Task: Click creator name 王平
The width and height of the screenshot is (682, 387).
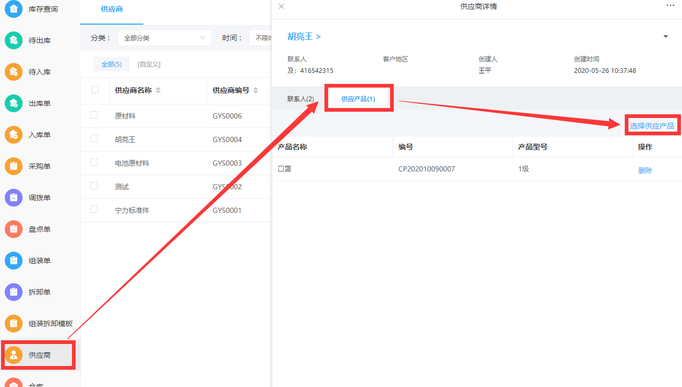Action: pos(485,70)
